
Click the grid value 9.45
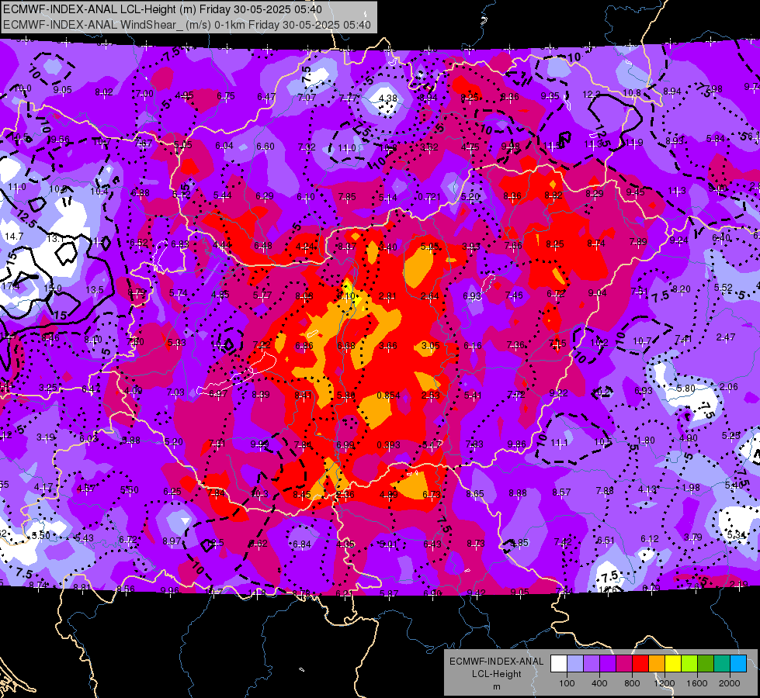coord(635,192)
